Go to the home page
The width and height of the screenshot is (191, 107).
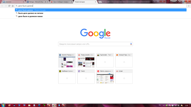pos(13,6)
